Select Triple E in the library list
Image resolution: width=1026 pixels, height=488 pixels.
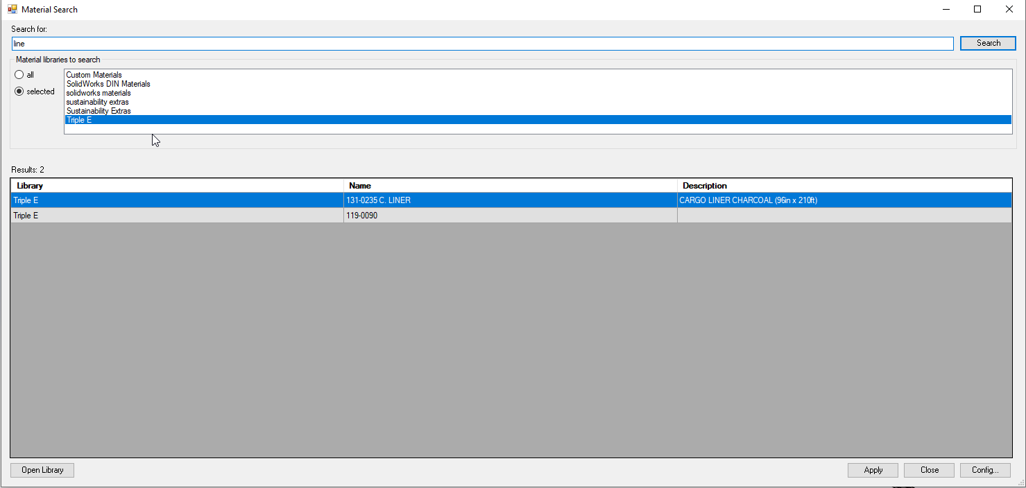coord(538,120)
